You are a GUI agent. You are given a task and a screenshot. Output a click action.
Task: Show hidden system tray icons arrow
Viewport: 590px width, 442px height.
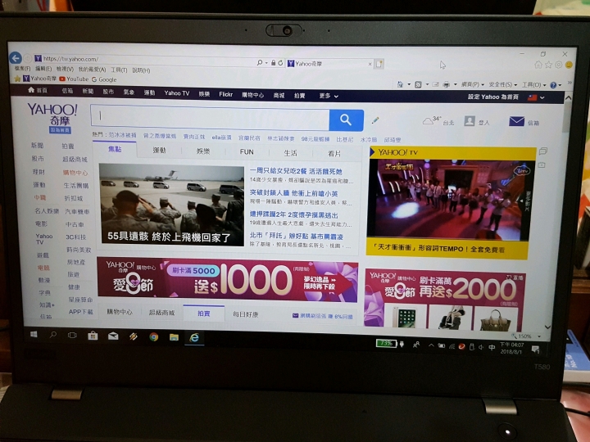click(431, 345)
